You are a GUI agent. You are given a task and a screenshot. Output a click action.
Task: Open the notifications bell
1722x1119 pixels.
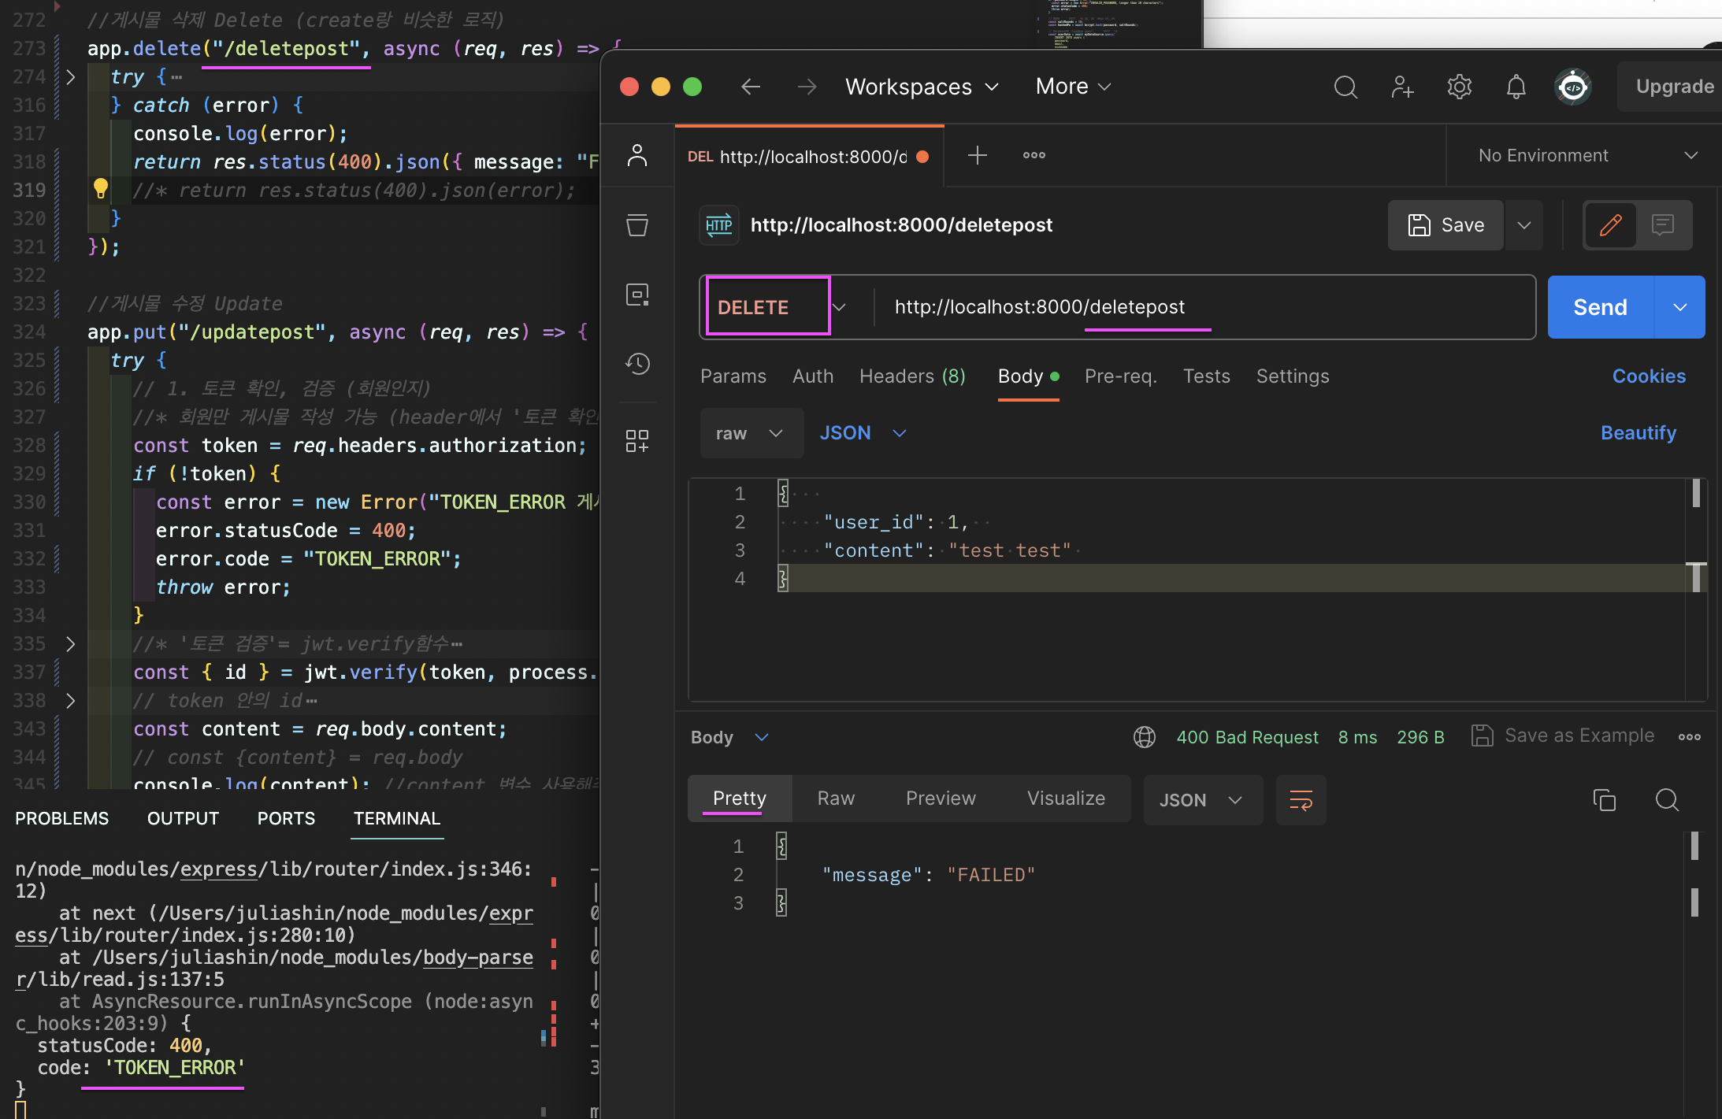[1516, 87]
